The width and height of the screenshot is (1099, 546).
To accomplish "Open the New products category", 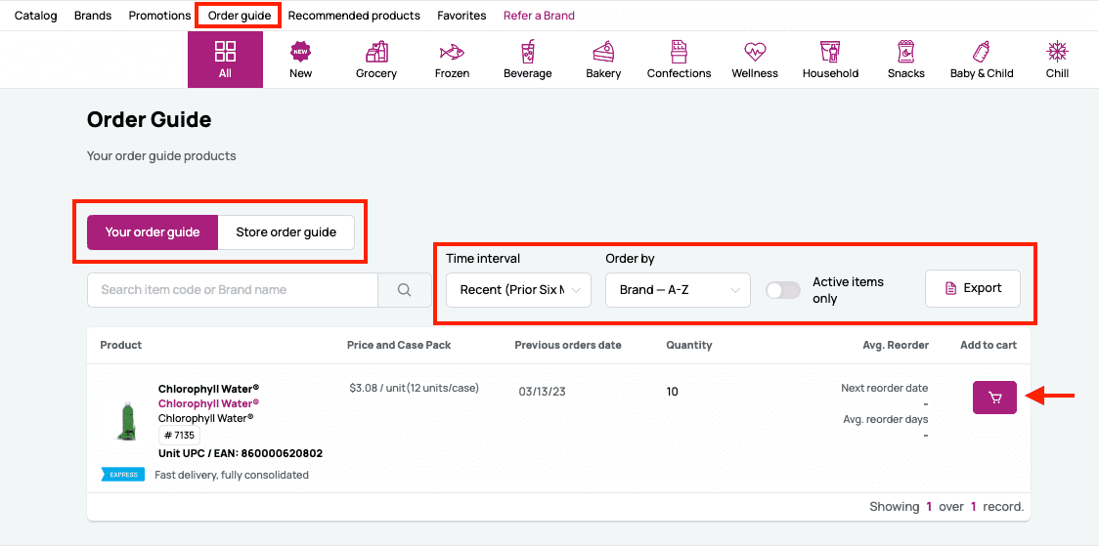I will pos(301,60).
